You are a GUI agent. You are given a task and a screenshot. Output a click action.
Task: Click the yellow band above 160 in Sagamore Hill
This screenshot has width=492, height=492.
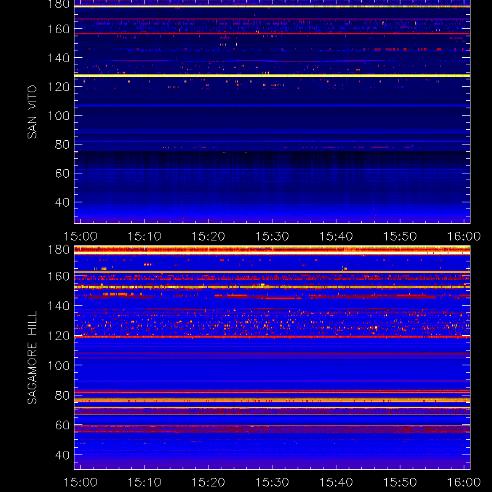tap(272, 272)
